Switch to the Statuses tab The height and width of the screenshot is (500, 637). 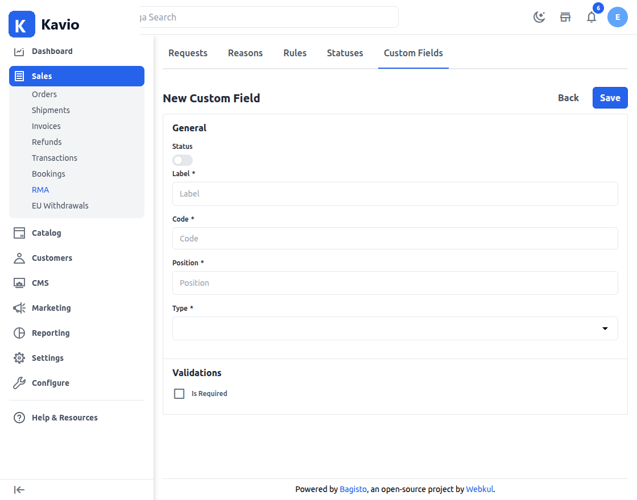(x=345, y=53)
